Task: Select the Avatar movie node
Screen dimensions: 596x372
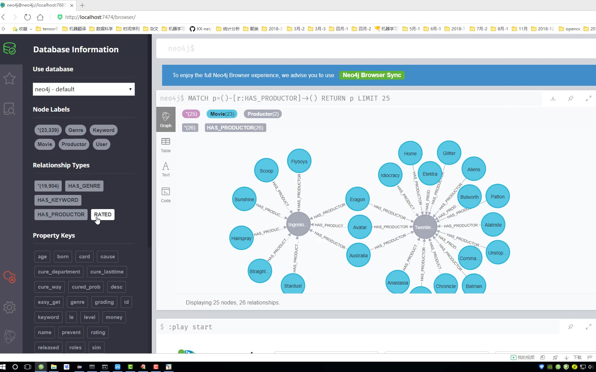Action: (360, 227)
